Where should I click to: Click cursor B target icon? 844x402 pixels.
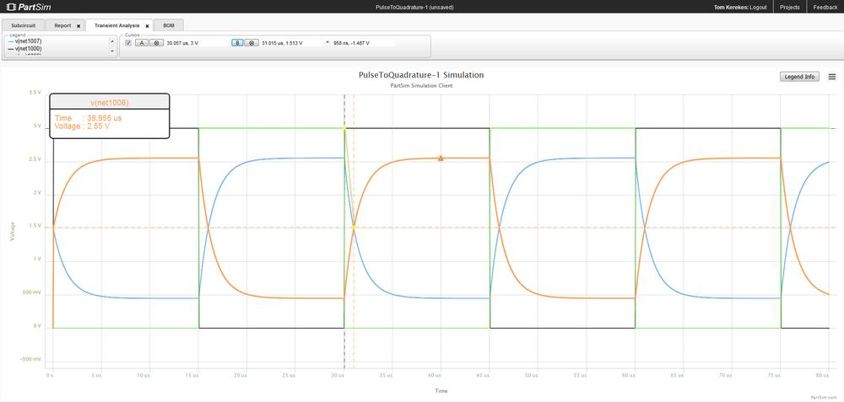252,42
